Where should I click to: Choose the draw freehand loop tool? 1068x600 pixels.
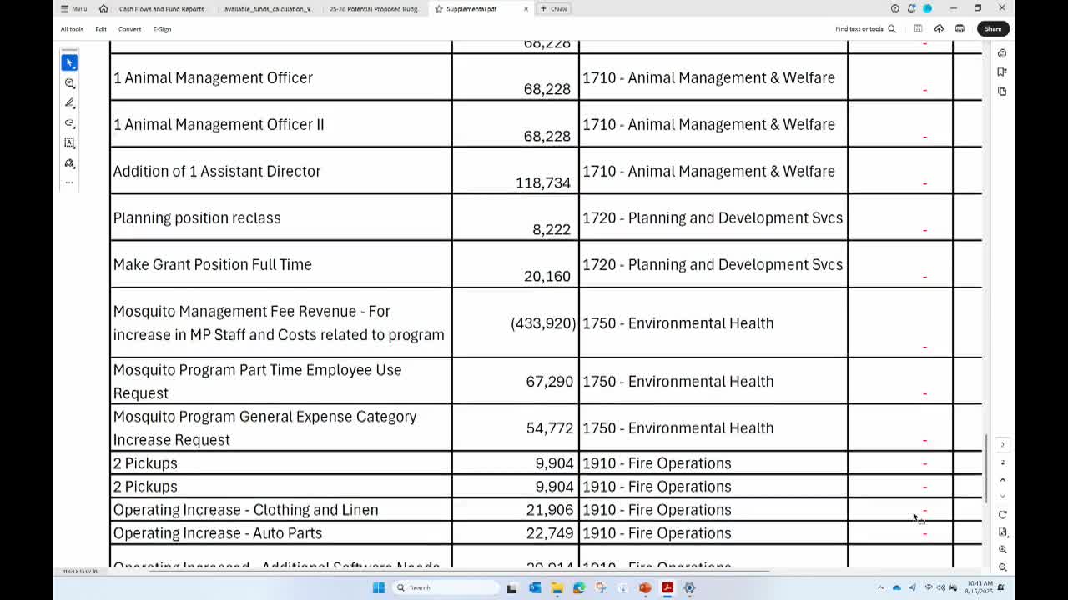coord(69,123)
